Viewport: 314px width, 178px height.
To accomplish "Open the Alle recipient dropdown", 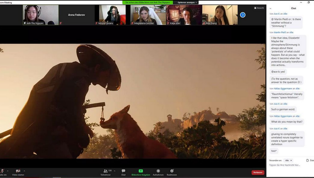I will (x=288, y=161).
